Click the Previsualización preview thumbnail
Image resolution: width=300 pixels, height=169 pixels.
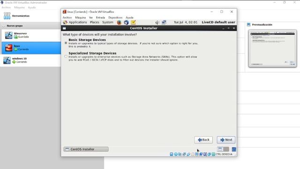[272, 48]
